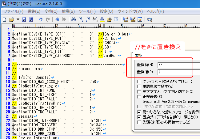Open the ウィンドウ(W) menu
The width and height of the screenshot is (200, 139).
click(130, 11)
